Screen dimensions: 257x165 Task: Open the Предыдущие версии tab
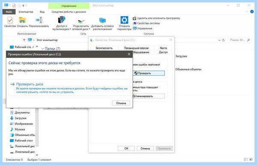136,48
